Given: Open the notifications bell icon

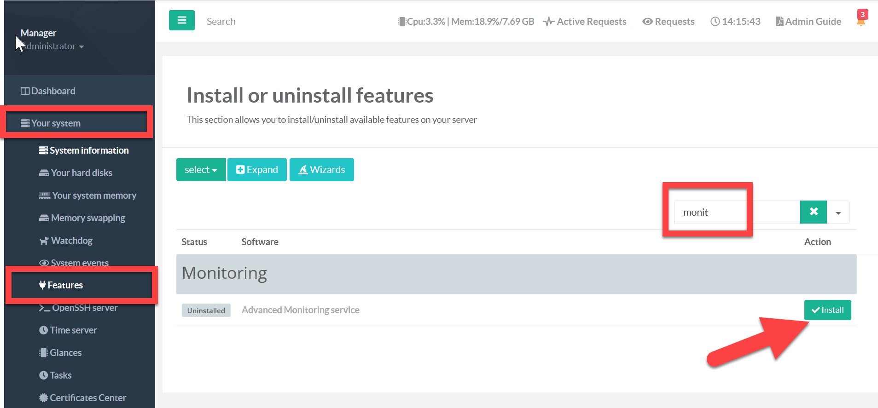Looking at the screenshot, I should pos(861,21).
